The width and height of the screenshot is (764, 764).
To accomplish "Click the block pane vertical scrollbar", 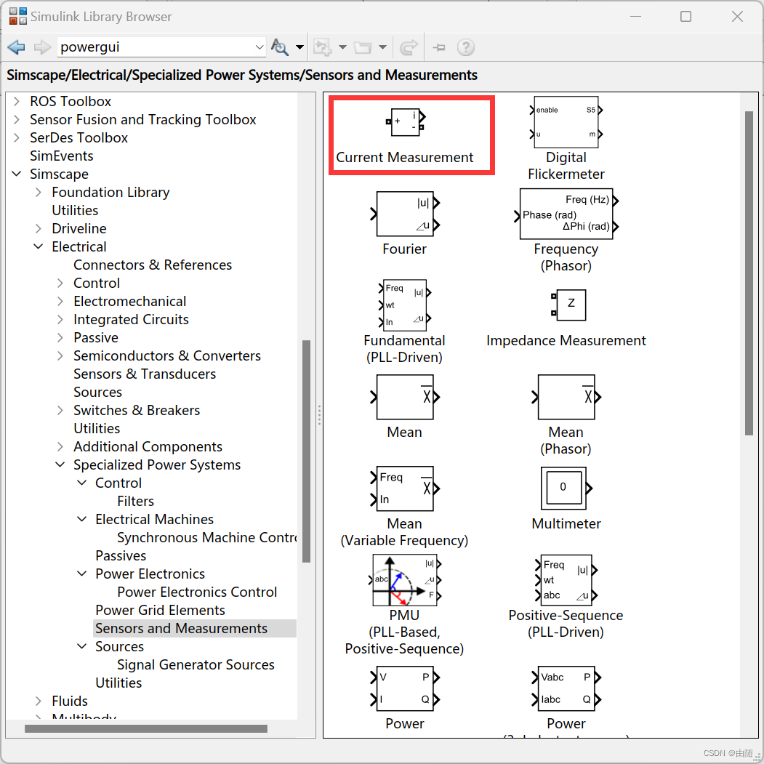I will coord(749,273).
